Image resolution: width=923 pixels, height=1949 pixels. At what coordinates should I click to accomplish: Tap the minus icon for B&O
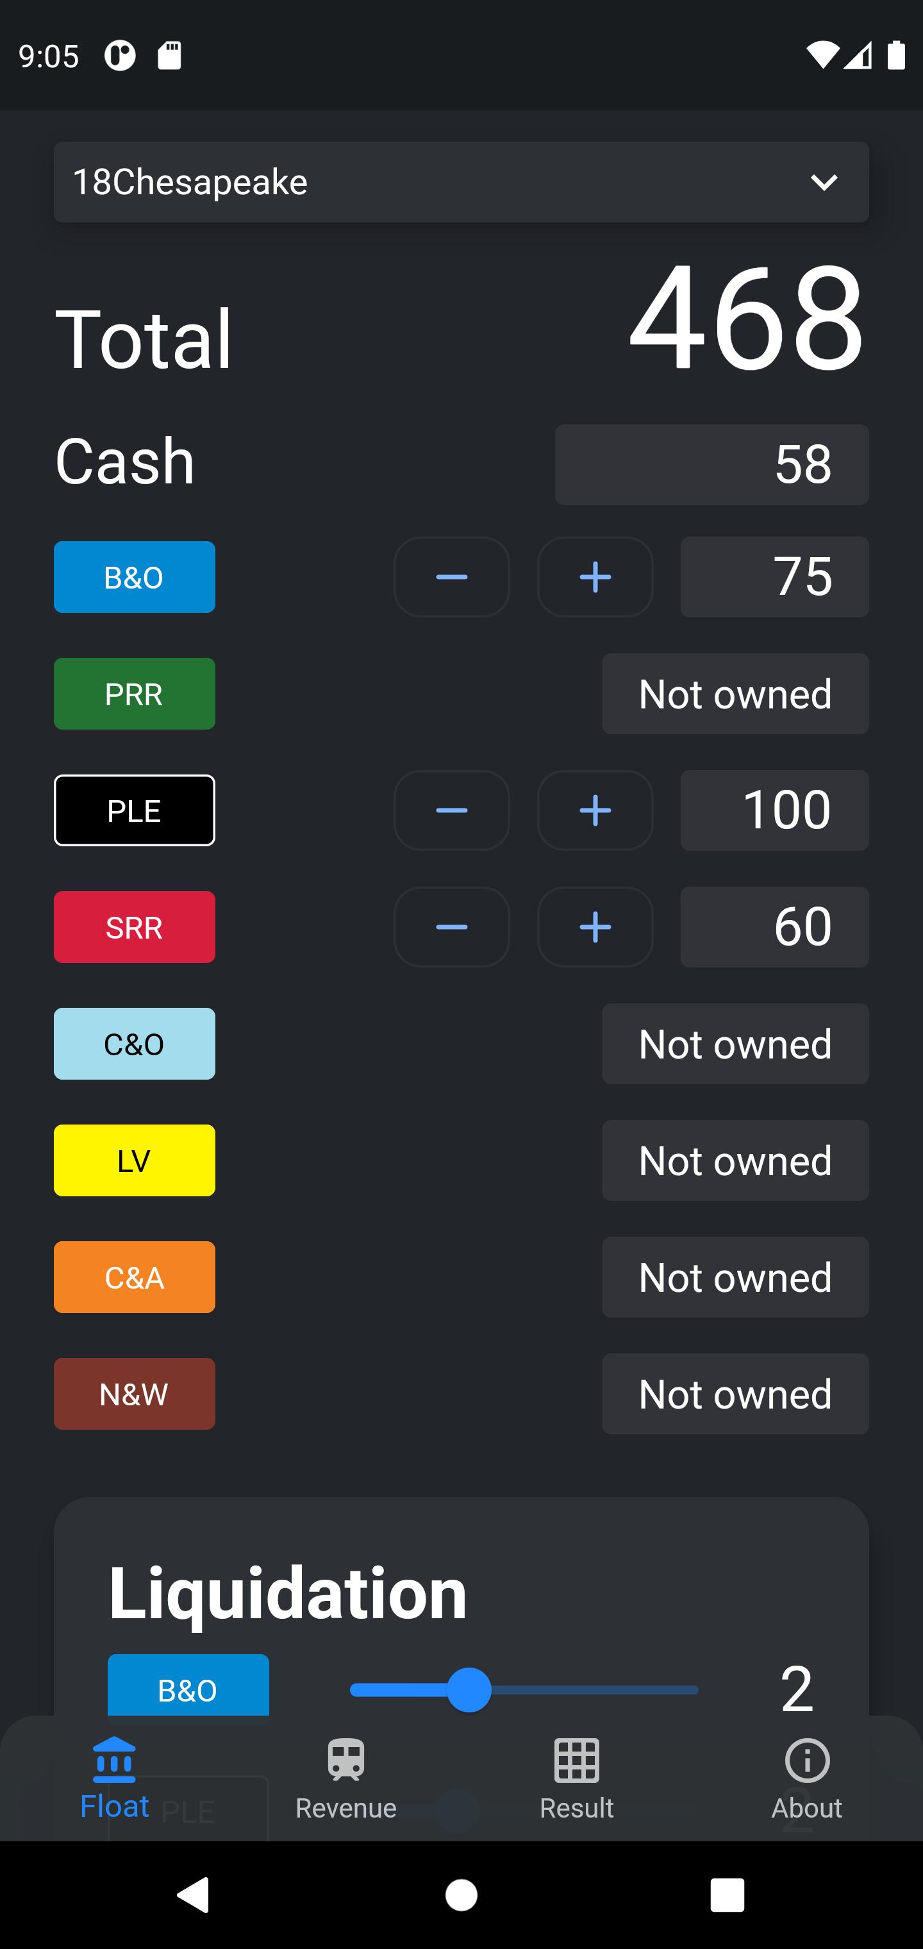click(452, 577)
